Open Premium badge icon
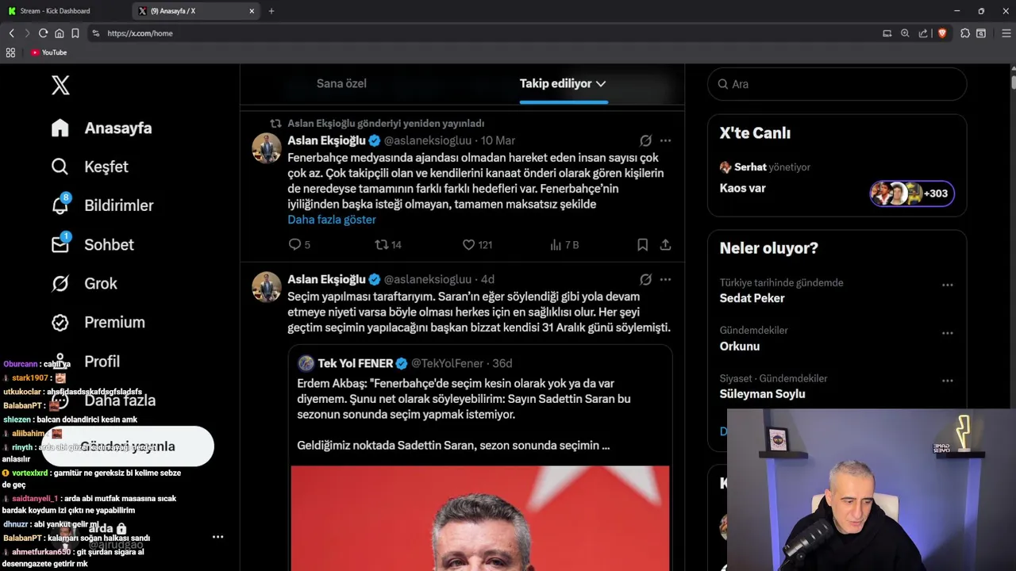 click(x=60, y=322)
